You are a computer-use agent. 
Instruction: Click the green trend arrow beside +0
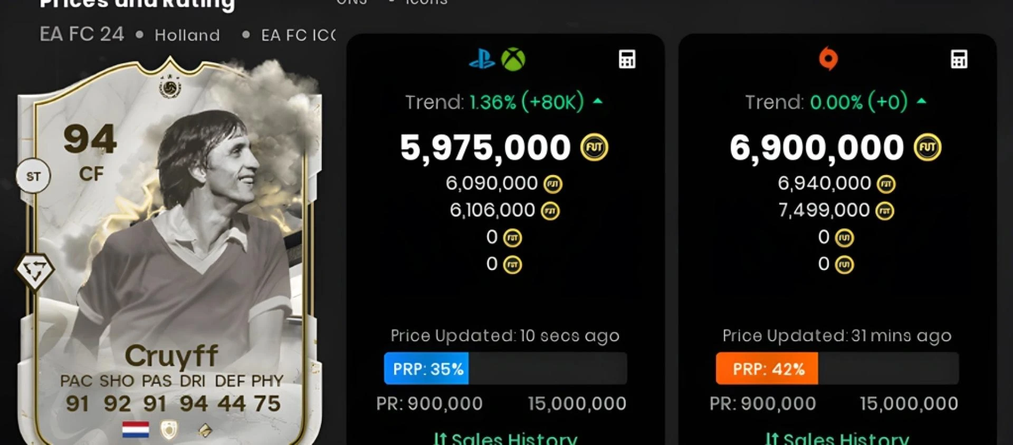pos(922,101)
